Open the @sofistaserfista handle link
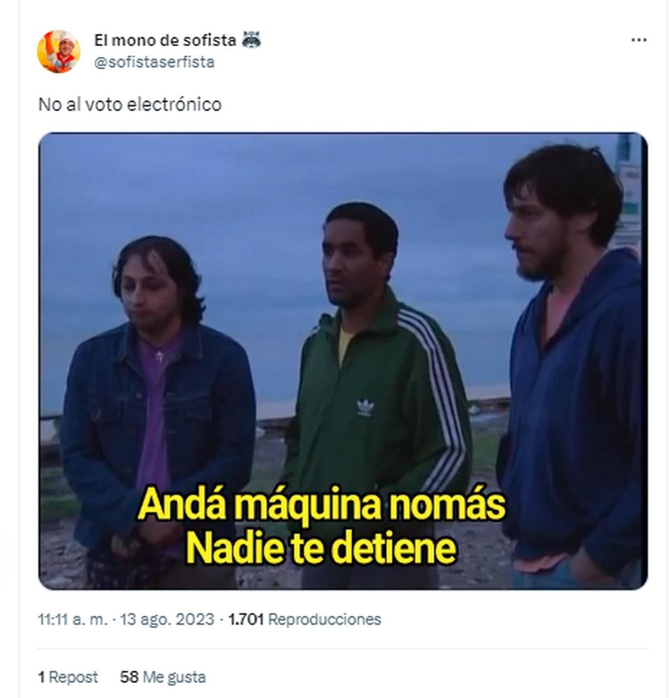 [154, 62]
